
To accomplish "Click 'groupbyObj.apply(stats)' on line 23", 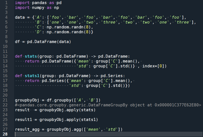I will 67,110.
